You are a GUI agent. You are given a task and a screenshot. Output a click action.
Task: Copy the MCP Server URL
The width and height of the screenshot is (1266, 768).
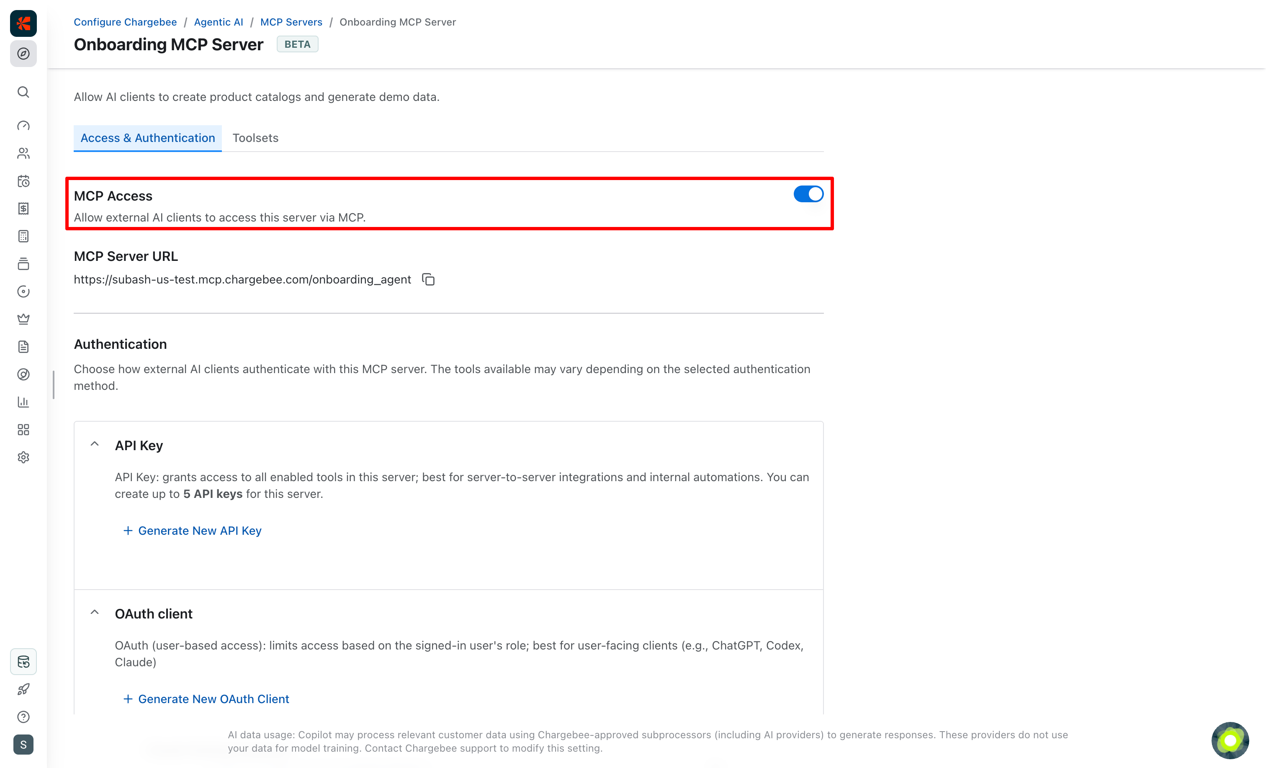click(x=428, y=279)
